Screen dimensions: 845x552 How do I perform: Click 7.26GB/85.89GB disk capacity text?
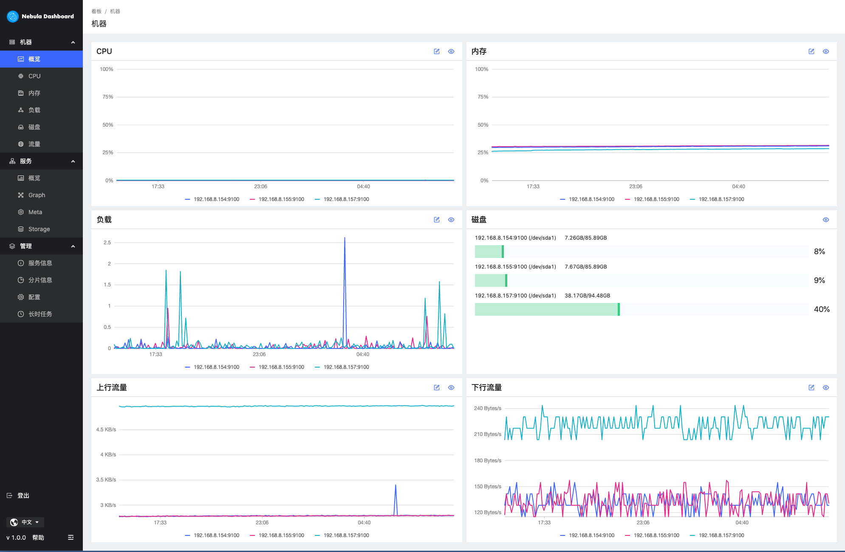click(x=586, y=238)
